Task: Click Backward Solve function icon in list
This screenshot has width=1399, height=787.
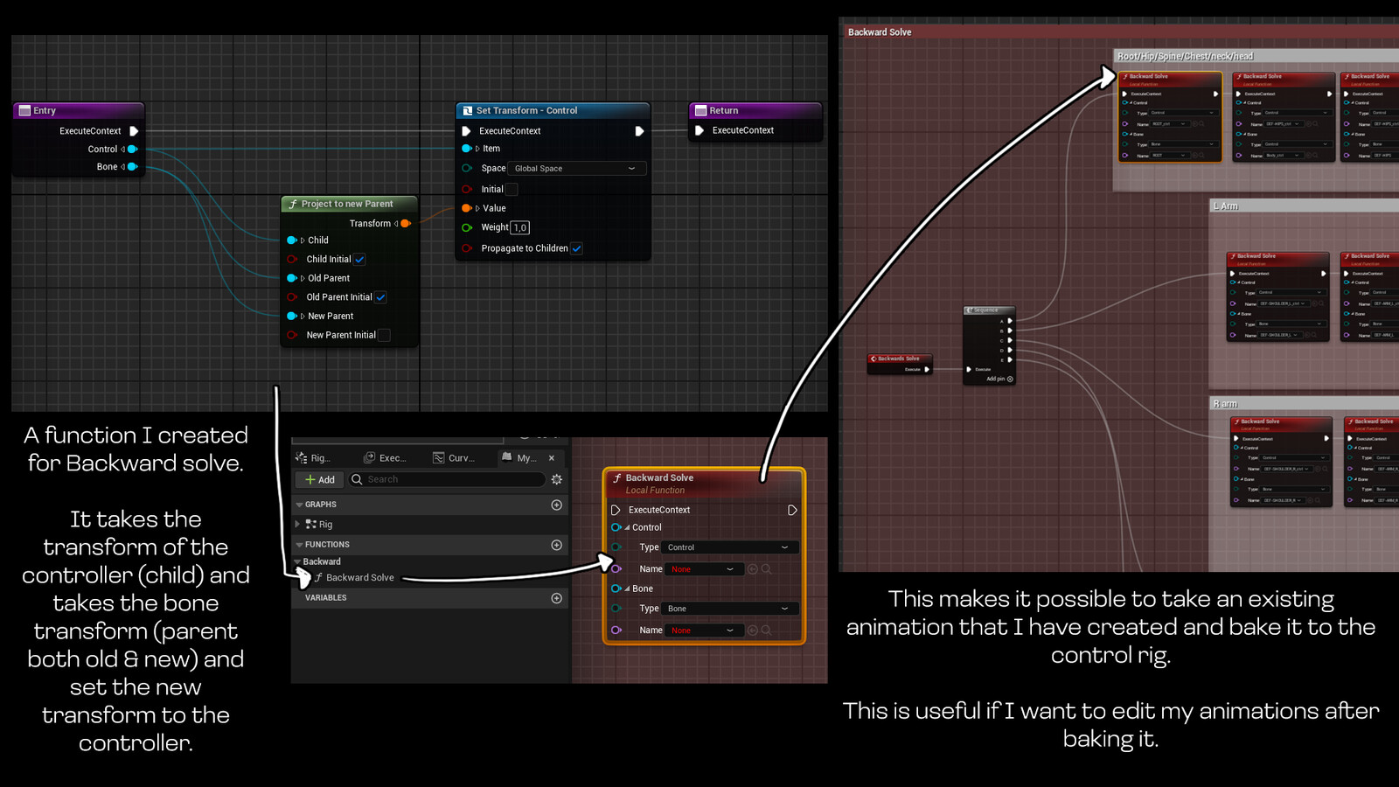Action: [318, 578]
